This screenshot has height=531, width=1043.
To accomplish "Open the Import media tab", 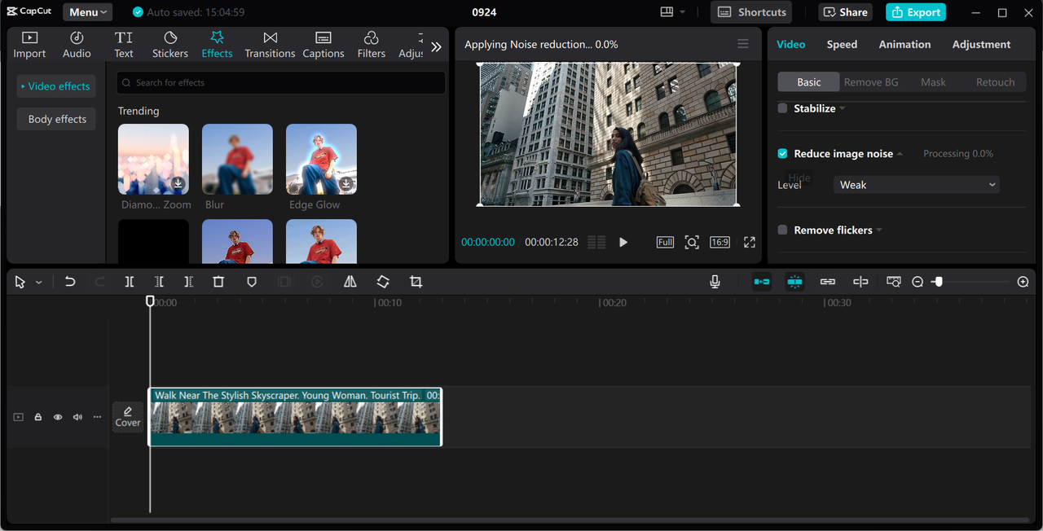I will coord(29,45).
